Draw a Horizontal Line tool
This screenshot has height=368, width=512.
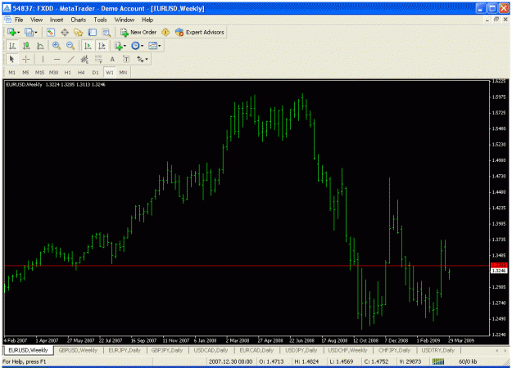(57, 60)
